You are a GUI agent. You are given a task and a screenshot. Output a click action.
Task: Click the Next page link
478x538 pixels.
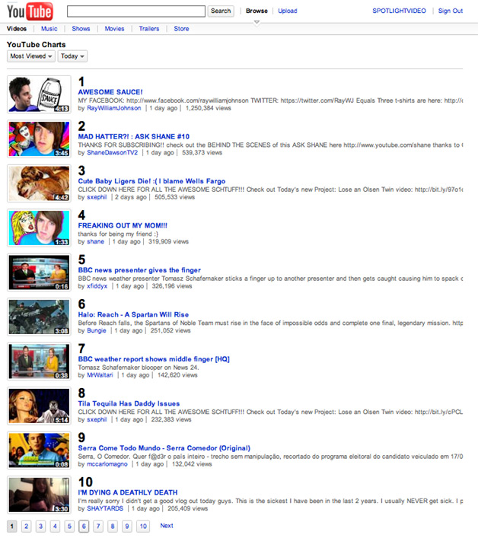tap(167, 526)
